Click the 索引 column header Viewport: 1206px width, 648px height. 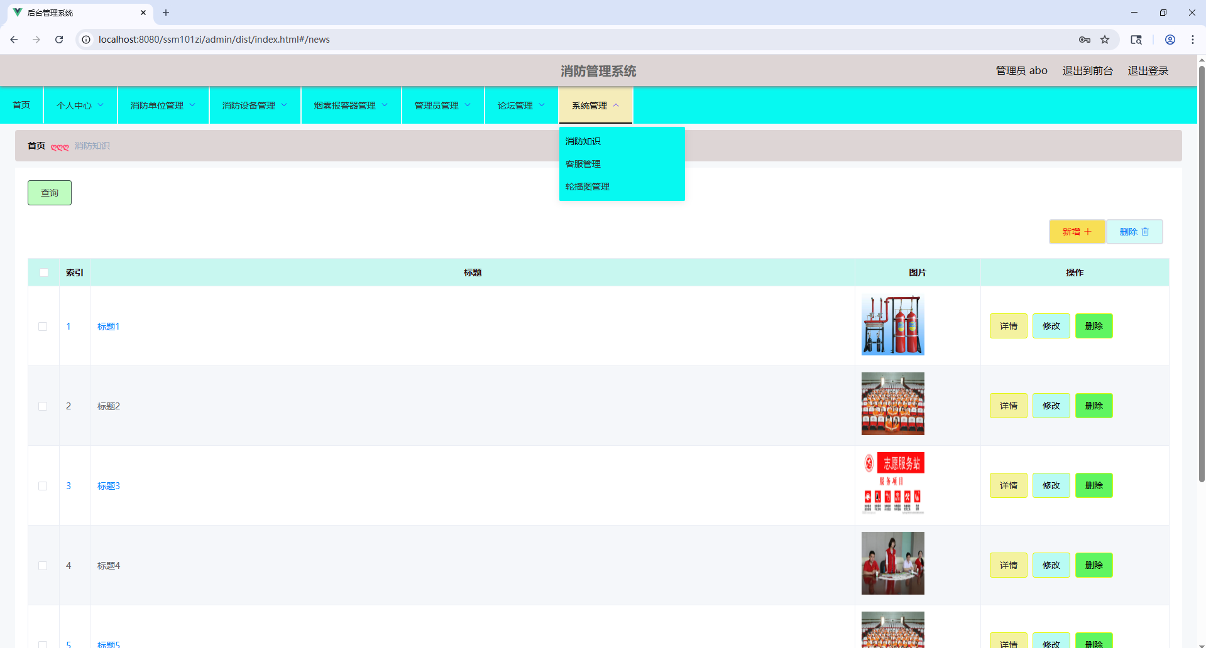click(75, 273)
